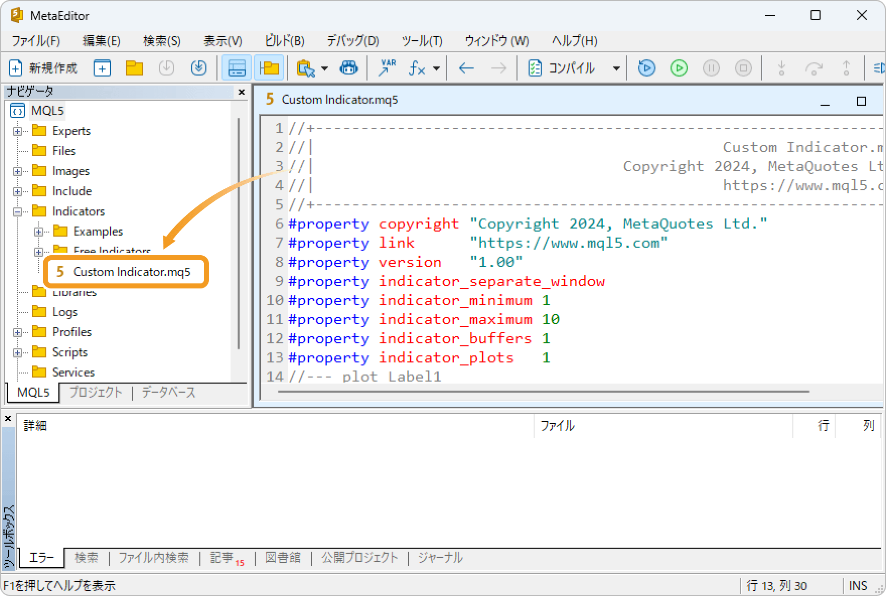Viewport: 886px width, 596px height.
Task: Click the File (ファイル) column header
Action: coord(663,426)
